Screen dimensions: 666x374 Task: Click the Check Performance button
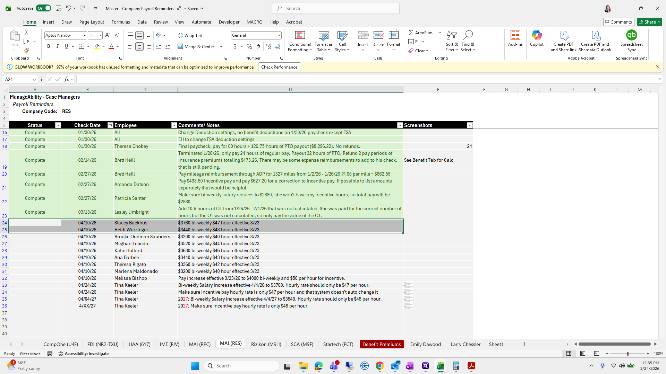click(x=279, y=67)
